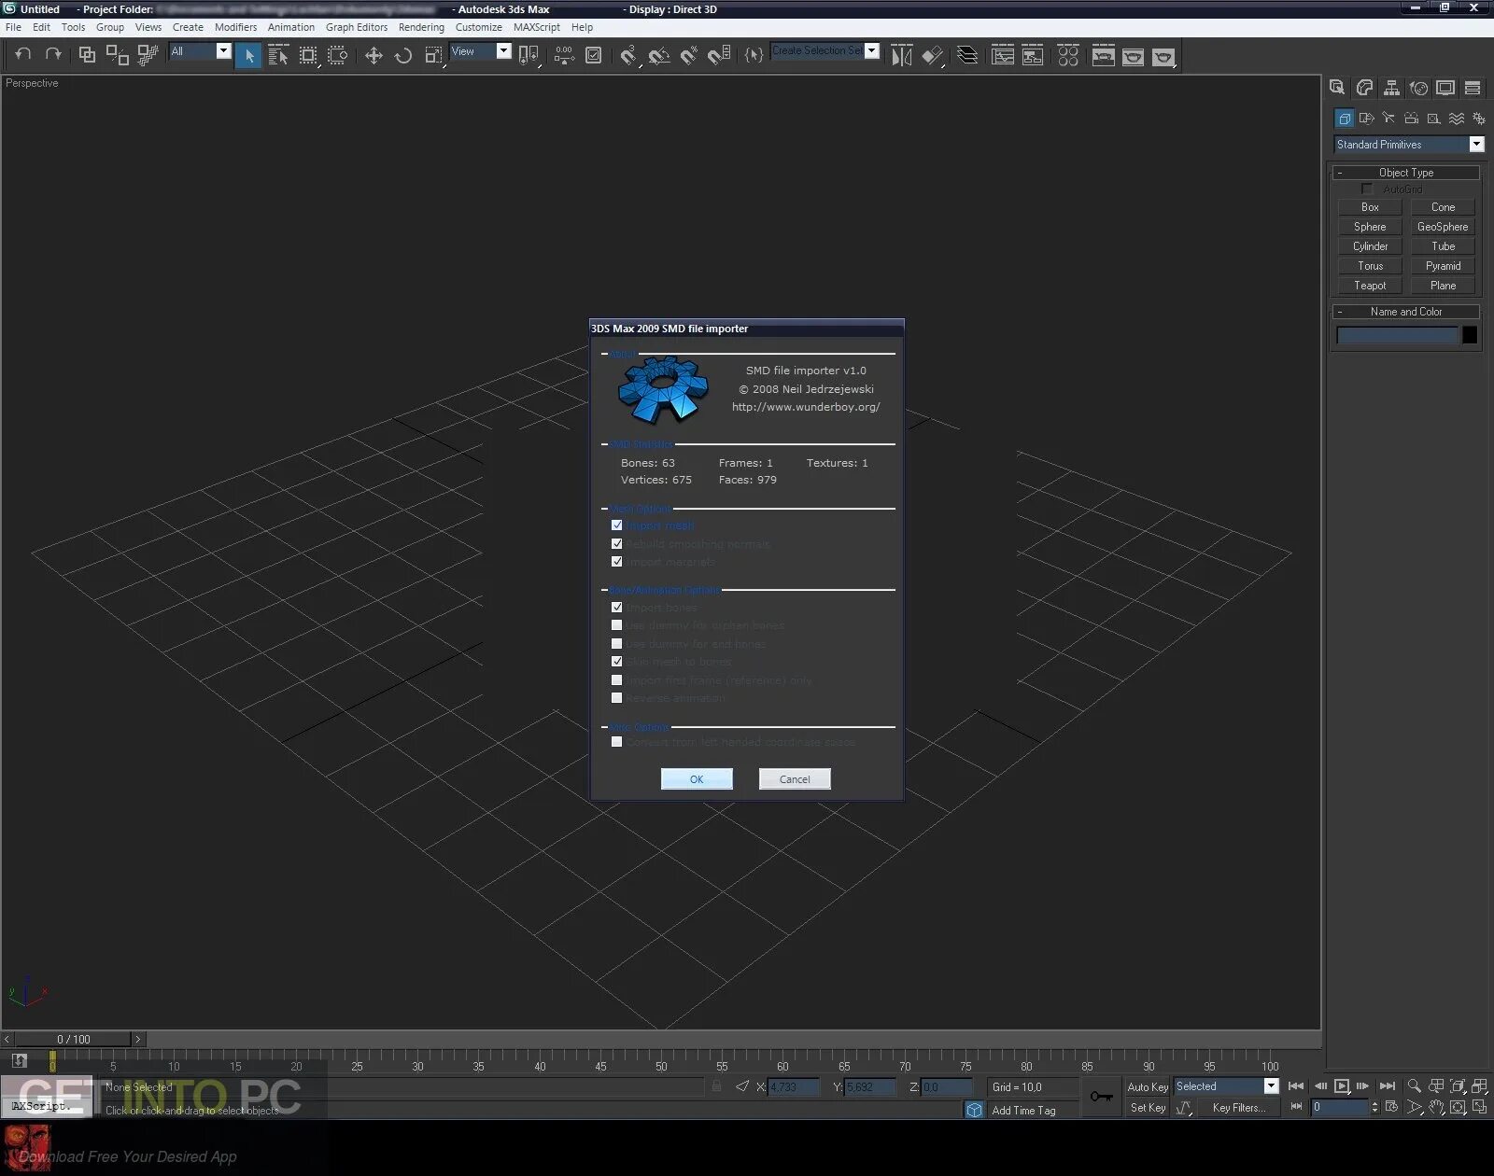
Task: Switch to the Utilities command panel tab
Action: tap(1473, 88)
